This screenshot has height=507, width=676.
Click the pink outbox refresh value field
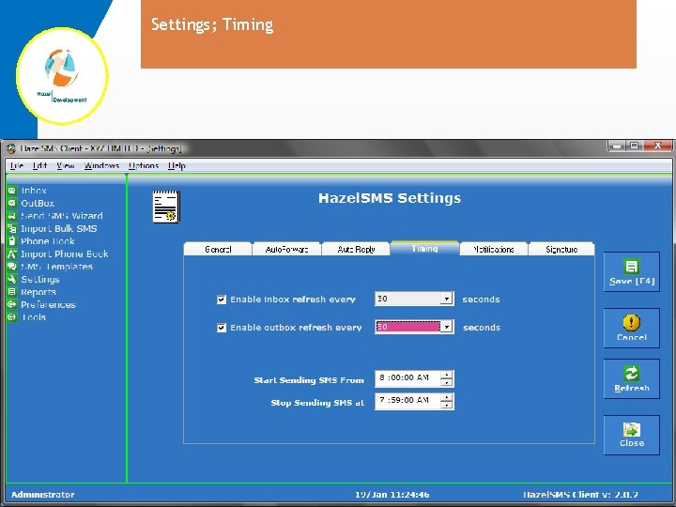pyautogui.click(x=407, y=327)
